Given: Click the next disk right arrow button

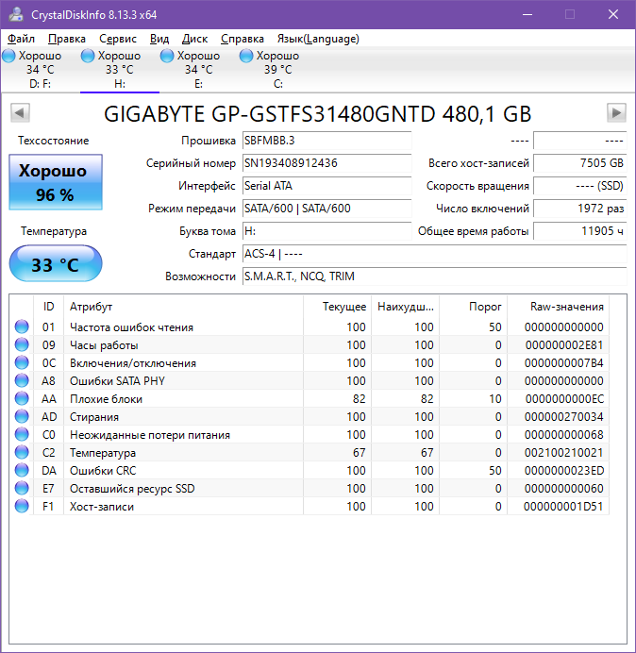Looking at the screenshot, I should coord(616,113).
